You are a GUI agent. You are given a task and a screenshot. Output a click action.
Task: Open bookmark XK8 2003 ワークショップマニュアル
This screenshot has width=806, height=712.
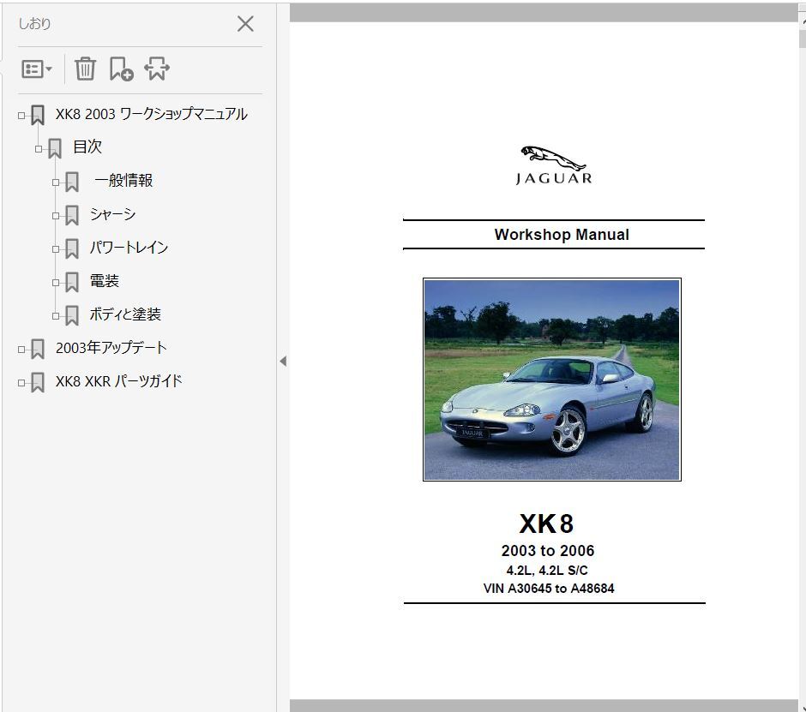click(x=152, y=114)
